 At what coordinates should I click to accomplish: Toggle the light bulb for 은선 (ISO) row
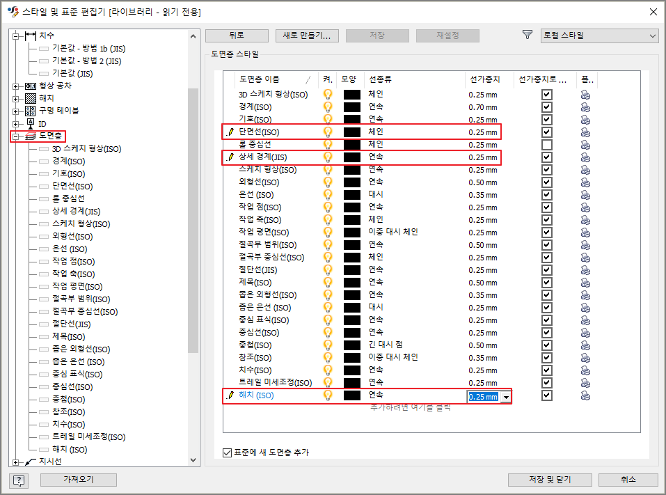coord(328,195)
